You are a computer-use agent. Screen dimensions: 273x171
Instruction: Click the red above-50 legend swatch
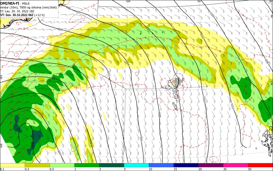click(260, 165)
